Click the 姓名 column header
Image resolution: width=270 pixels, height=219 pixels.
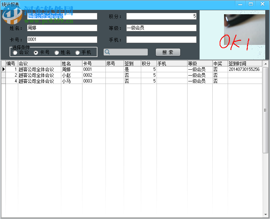[72, 64]
